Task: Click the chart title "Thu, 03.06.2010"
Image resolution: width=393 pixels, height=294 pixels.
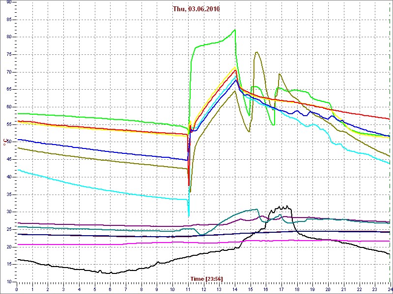Action: pyautogui.click(x=196, y=9)
